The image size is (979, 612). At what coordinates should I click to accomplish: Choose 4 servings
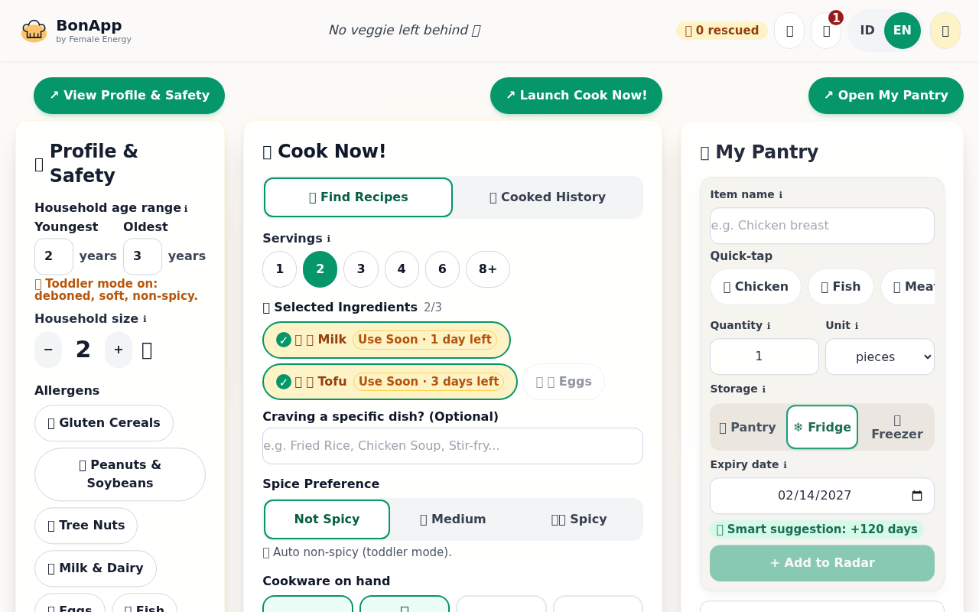pyautogui.click(x=402, y=269)
